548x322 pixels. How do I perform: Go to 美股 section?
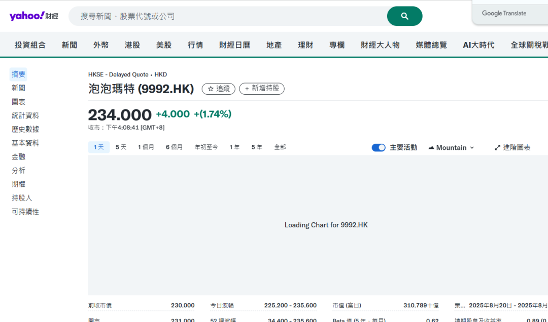coord(163,45)
